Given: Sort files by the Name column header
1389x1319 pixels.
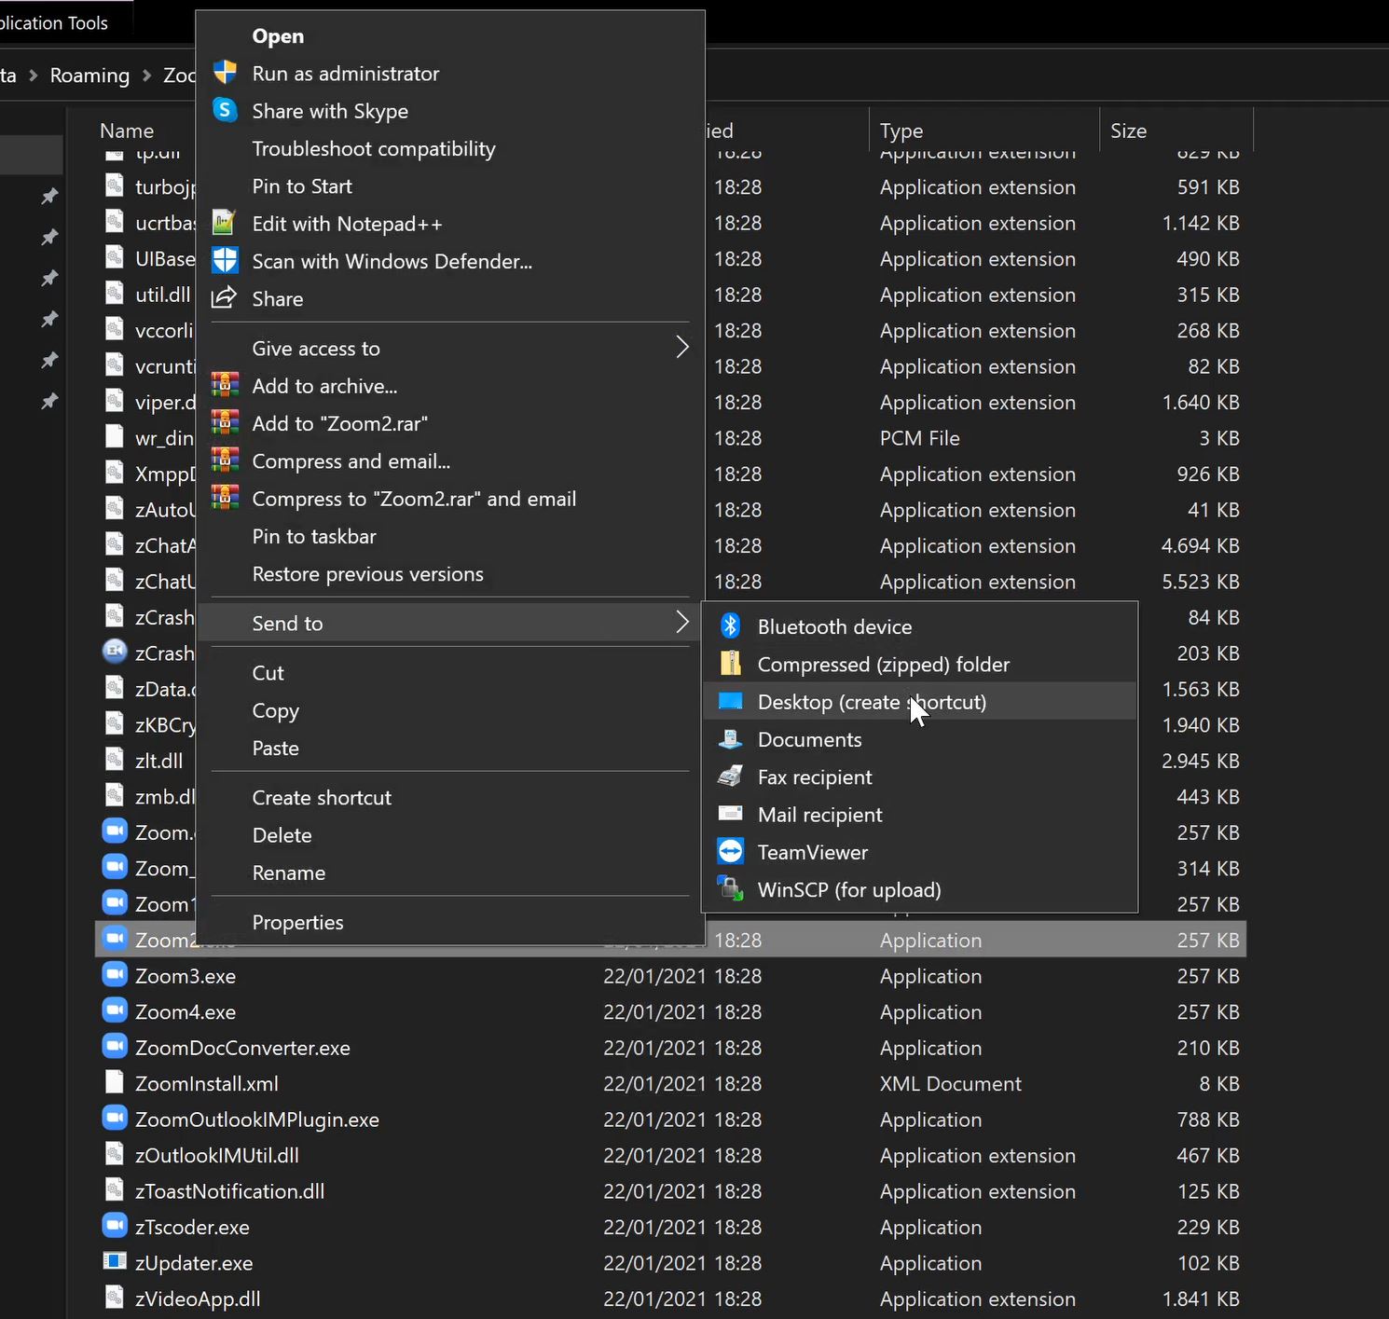Looking at the screenshot, I should [127, 131].
